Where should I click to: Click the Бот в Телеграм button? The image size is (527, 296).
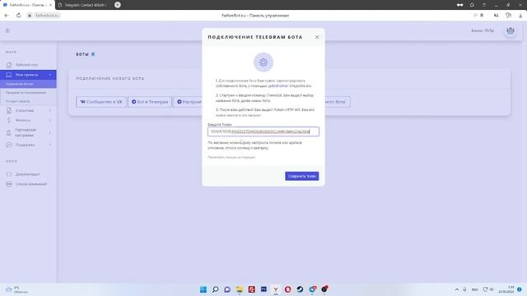150,102
